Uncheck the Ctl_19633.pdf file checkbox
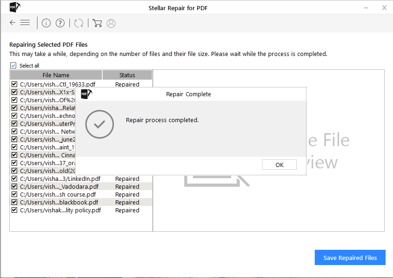 click(x=14, y=85)
